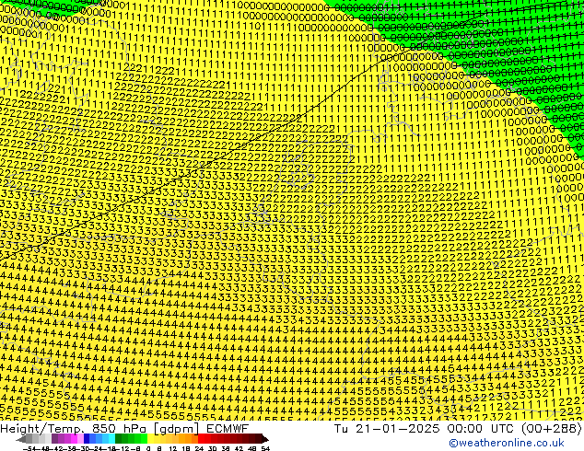The image size is (584, 451).
Task: Click the orange swatch in the legend
Action: 189,439
